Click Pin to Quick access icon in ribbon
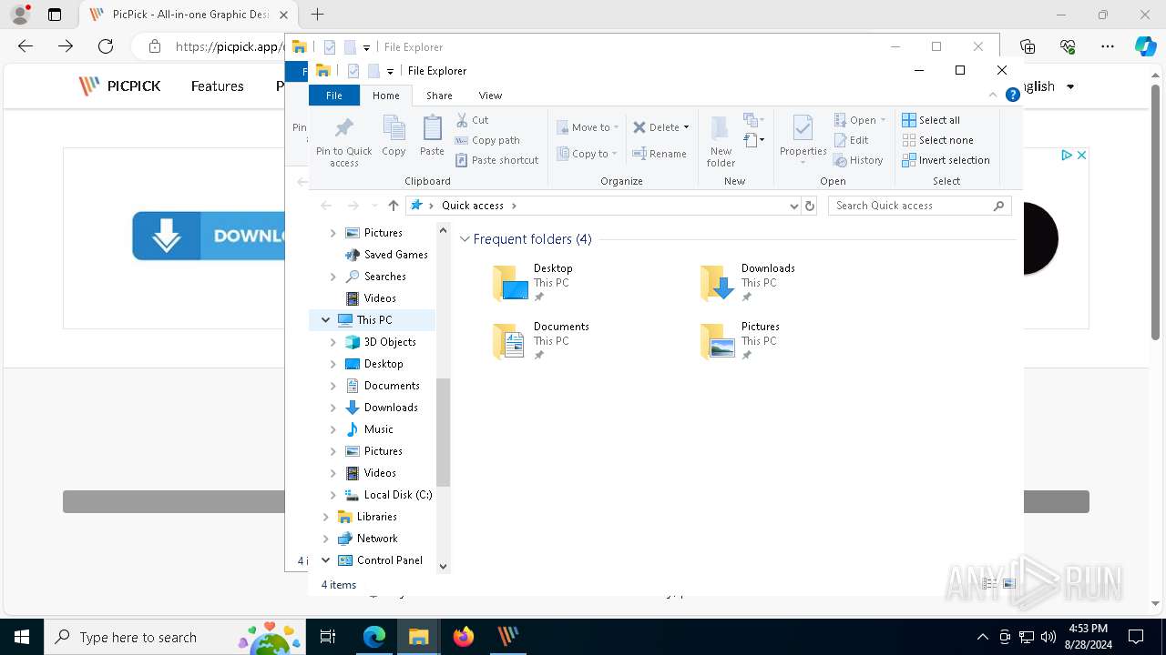This screenshot has width=1166, height=655. point(343,142)
